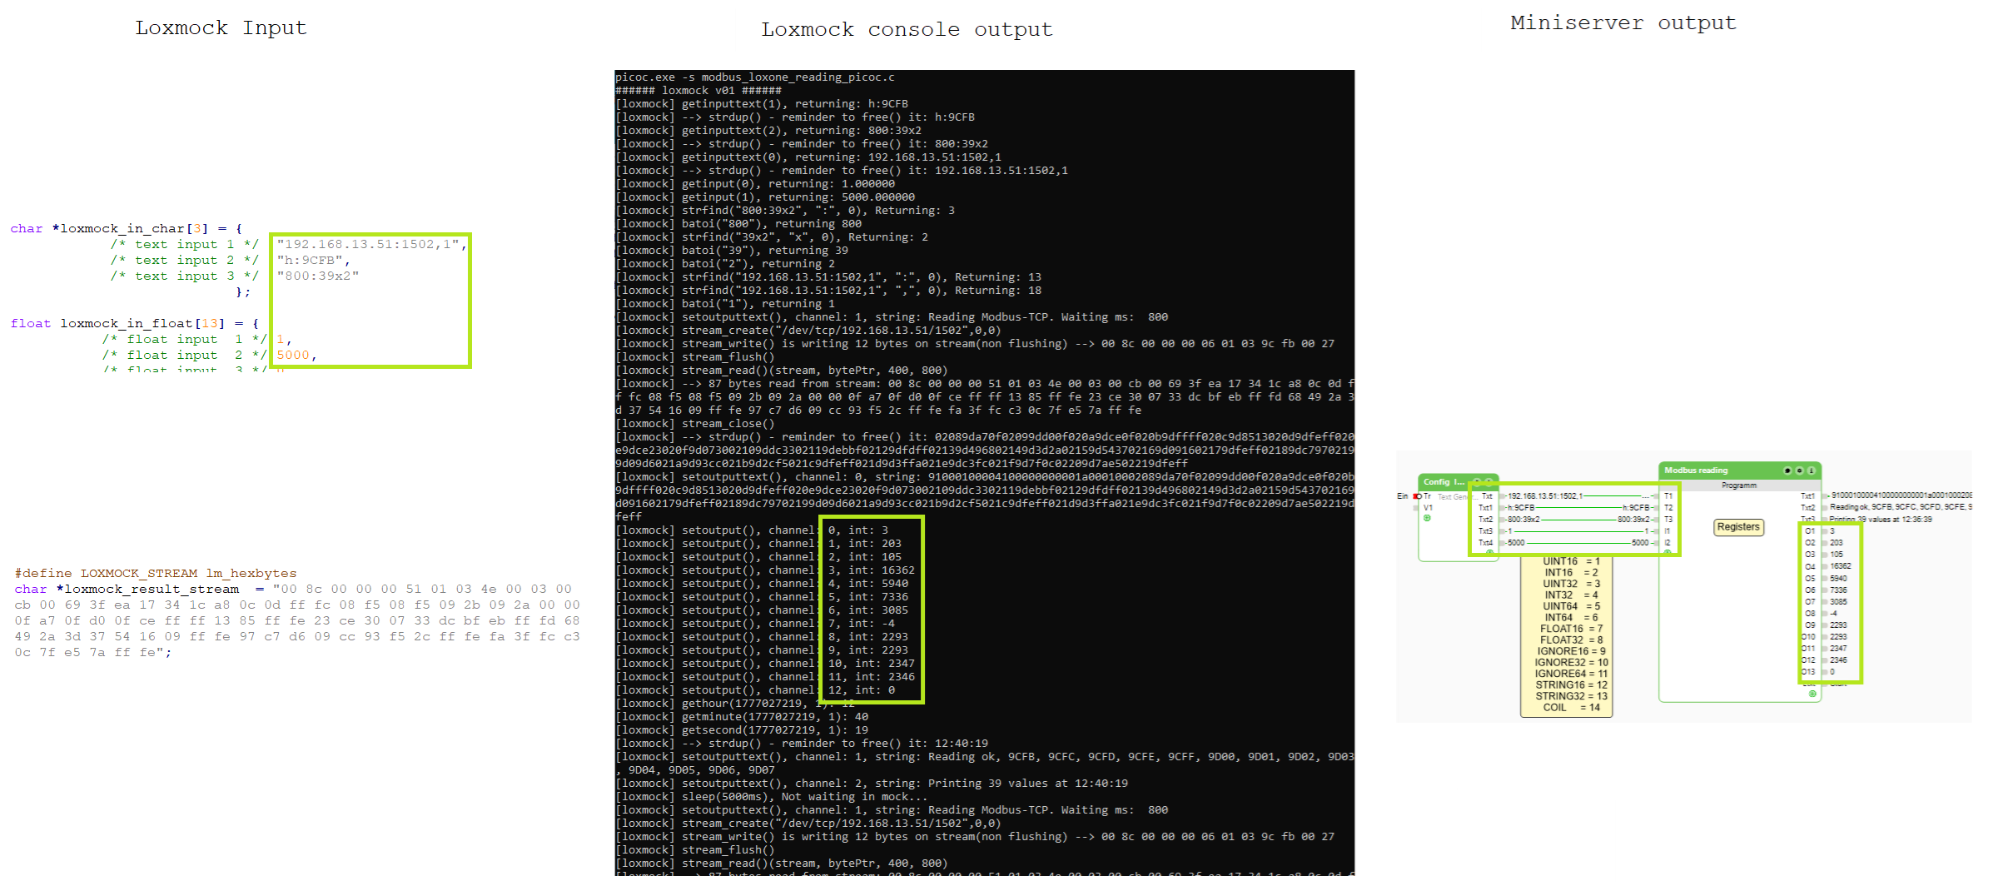Select the Programm bar in Modbus reading block

[x=1738, y=485]
